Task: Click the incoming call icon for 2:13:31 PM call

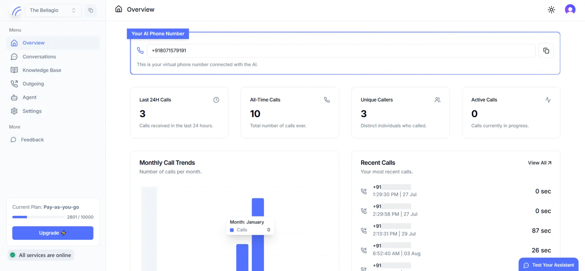Action: click(x=364, y=231)
